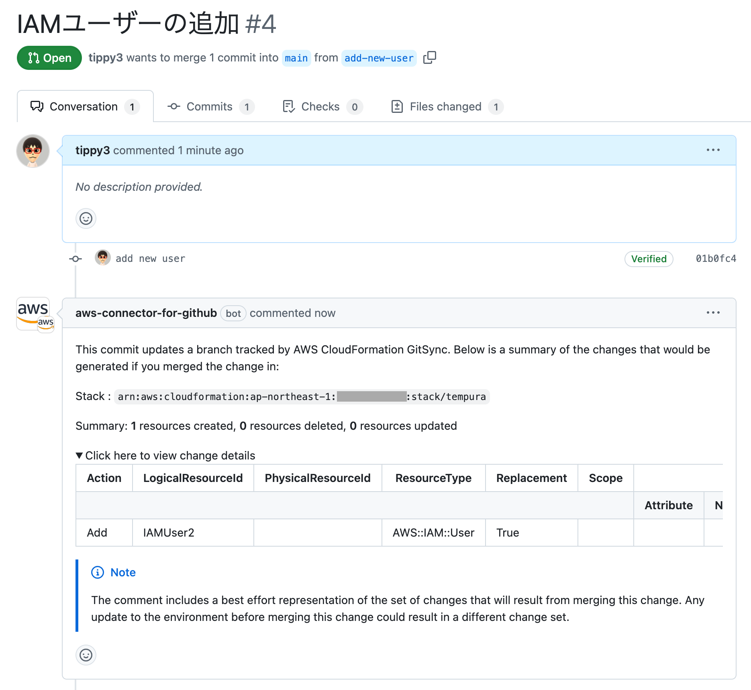Open the Checks tab
The image size is (751, 690).
[322, 106]
